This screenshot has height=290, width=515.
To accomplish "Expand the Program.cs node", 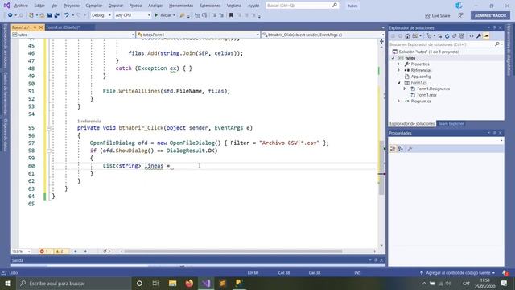I will tap(399, 101).
